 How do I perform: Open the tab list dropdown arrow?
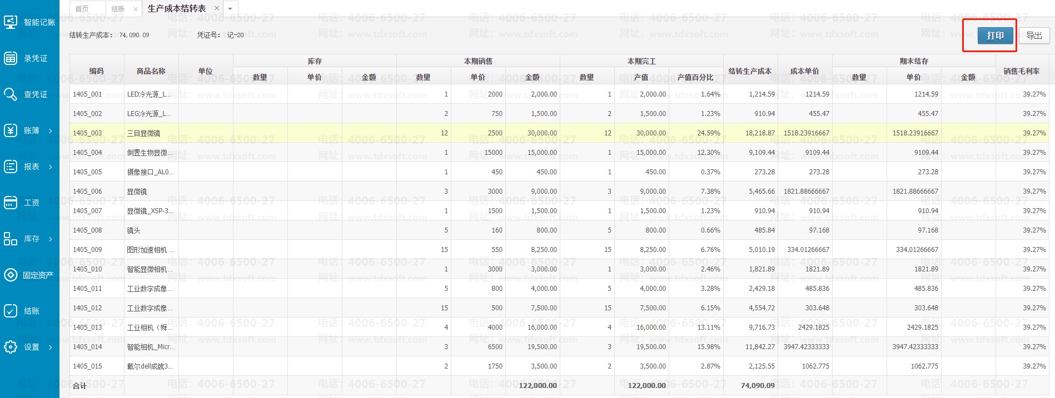[x=230, y=9]
